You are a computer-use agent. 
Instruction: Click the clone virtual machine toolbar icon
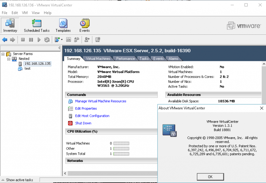click(x=77, y=40)
